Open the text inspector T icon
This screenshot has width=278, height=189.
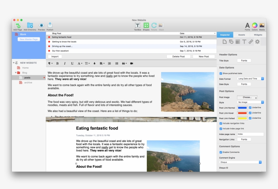pos(244,42)
